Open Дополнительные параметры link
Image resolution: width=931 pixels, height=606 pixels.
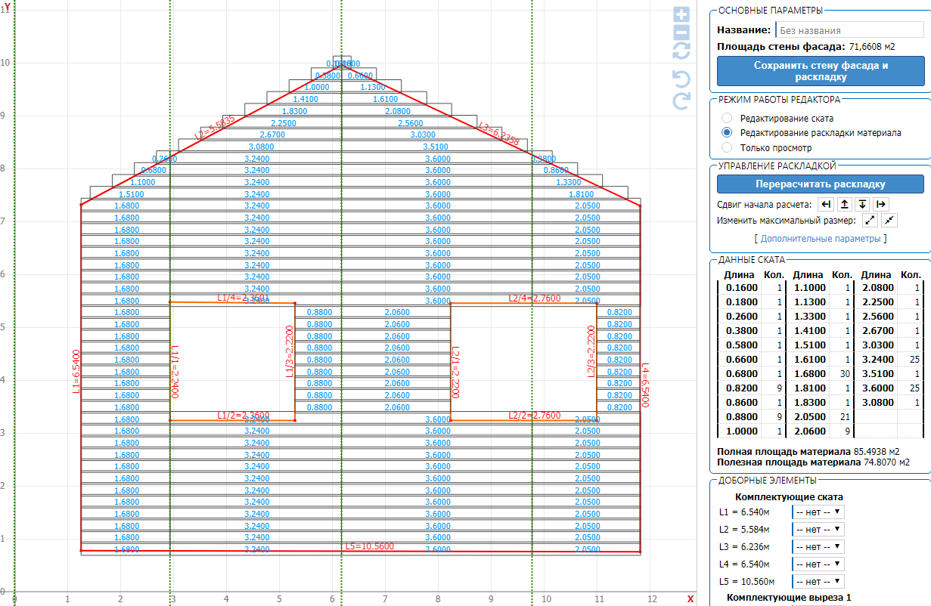tap(821, 239)
